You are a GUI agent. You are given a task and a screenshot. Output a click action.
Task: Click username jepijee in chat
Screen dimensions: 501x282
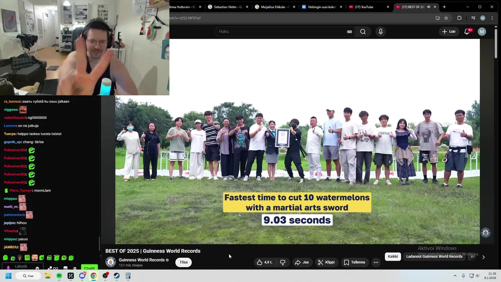coord(9,223)
